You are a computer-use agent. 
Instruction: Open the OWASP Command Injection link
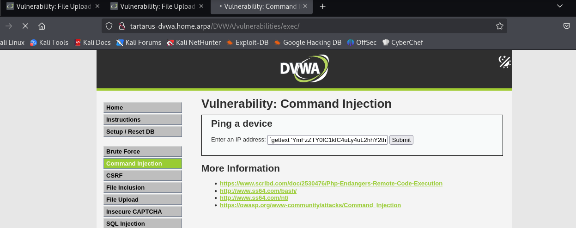(x=310, y=205)
